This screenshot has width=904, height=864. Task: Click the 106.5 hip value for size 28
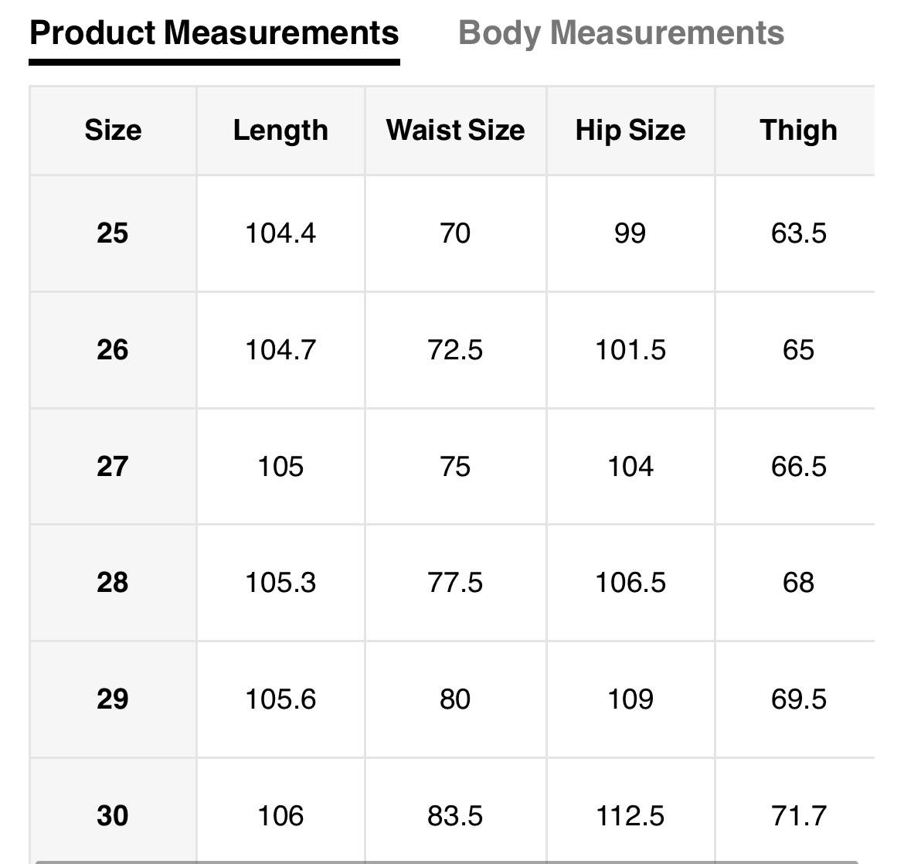(x=630, y=582)
